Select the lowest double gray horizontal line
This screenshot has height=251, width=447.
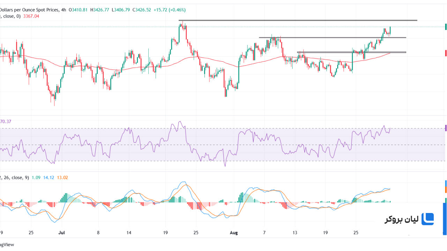[352, 52]
